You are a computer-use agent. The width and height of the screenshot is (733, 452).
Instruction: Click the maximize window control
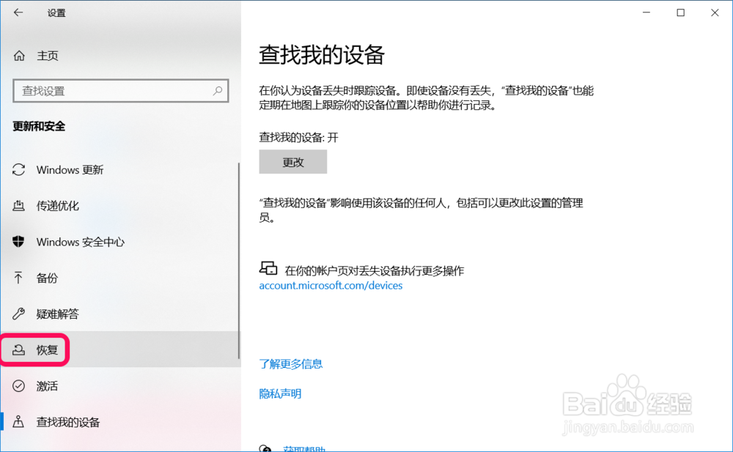680,12
